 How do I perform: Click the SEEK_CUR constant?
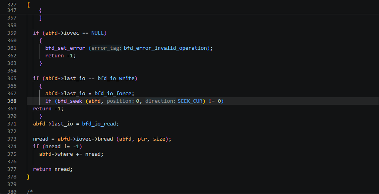tap(190, 101)
